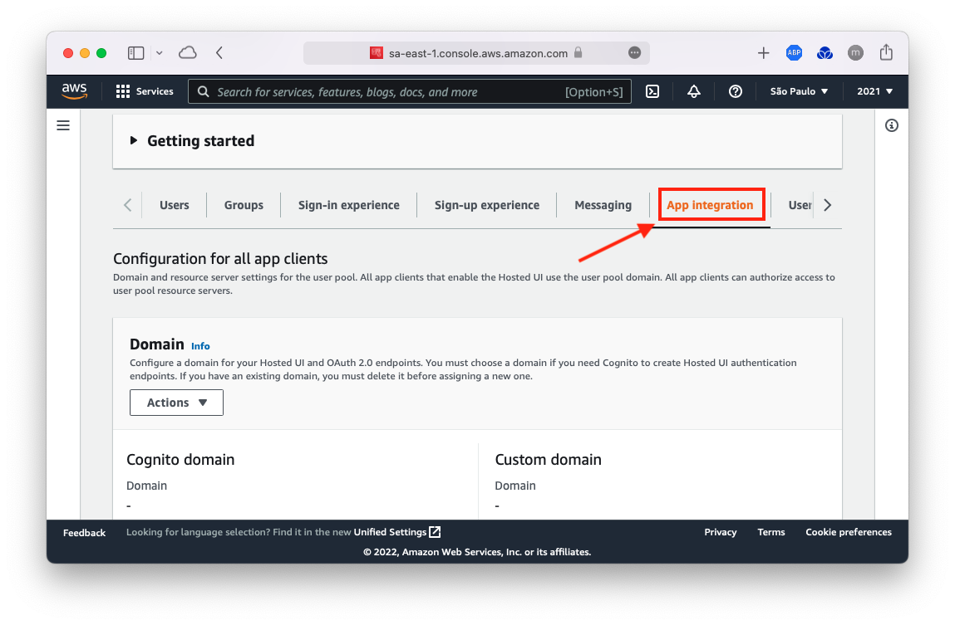Image resolution: width=955 pixels, height=625 pixels.
Task: Click the Safari new tab plus icon
Action: pos(763,53)
